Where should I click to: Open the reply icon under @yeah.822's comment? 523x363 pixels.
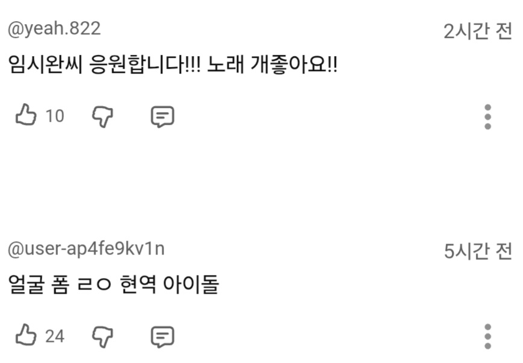(x=162, y=116)
